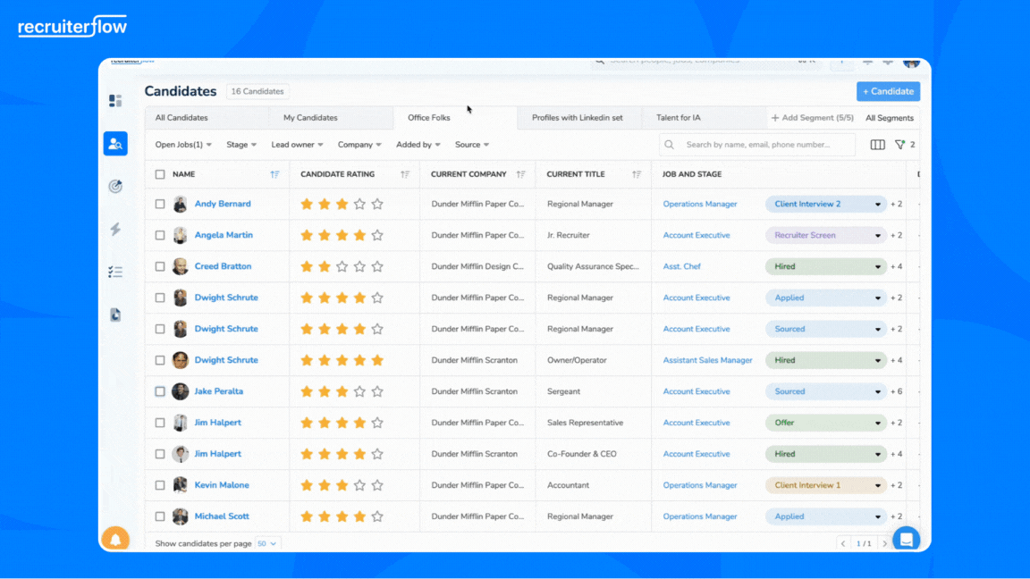Click the dashboard icon in the sidebar

click(115, 101)
